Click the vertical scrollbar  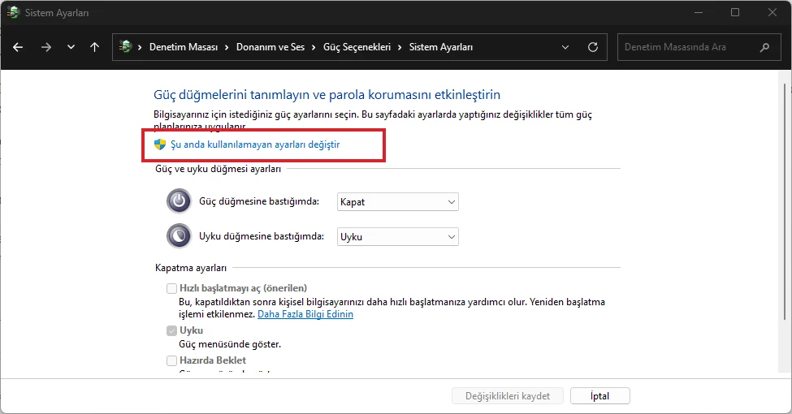[785, 202]
